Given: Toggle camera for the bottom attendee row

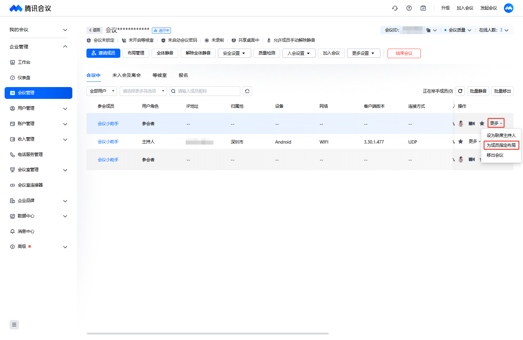Looking at the screenshot, I should click(472, 159).
